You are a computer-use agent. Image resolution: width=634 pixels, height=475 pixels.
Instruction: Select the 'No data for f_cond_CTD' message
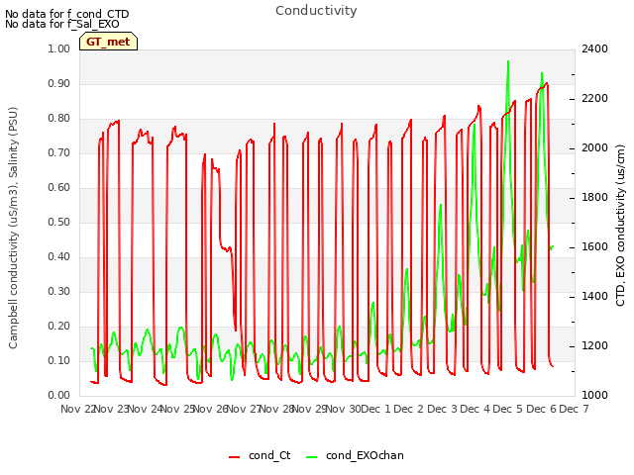67,14
